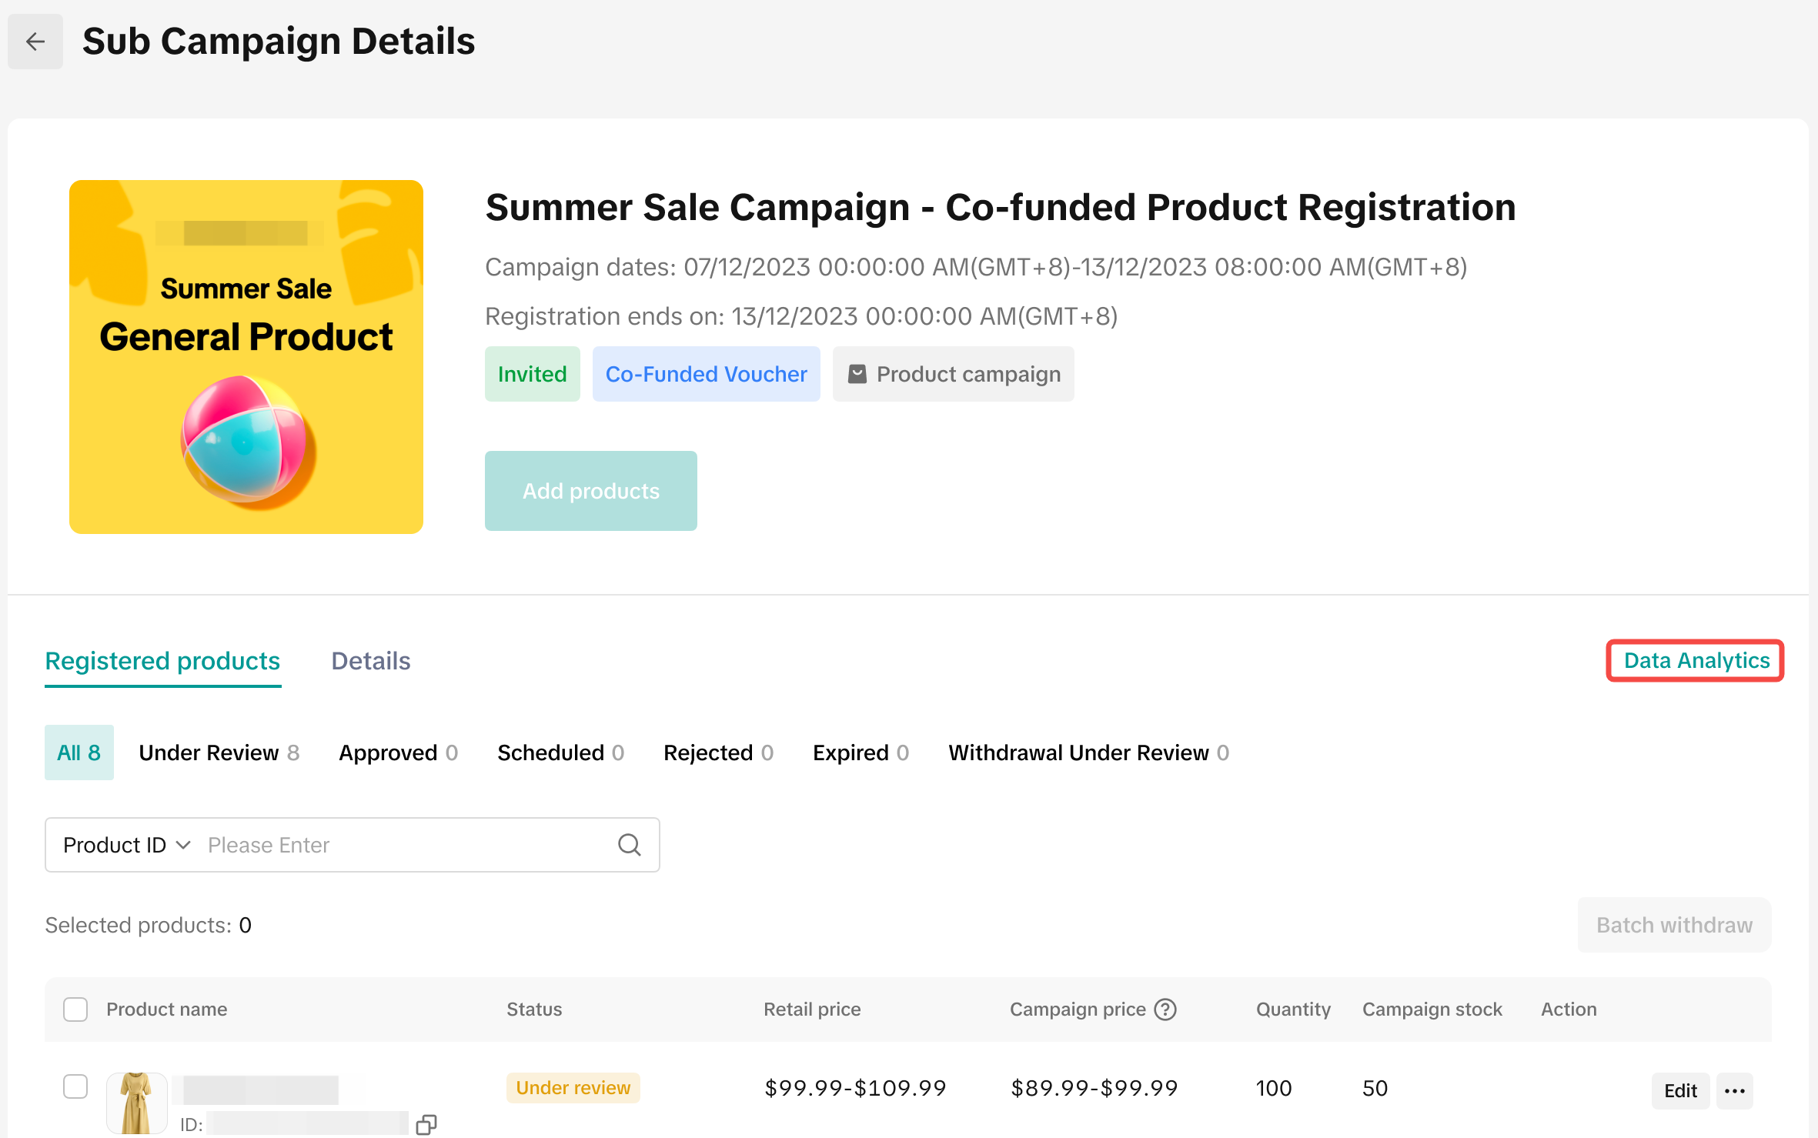Click Edit for the first product

(x=1679, y=1090)
